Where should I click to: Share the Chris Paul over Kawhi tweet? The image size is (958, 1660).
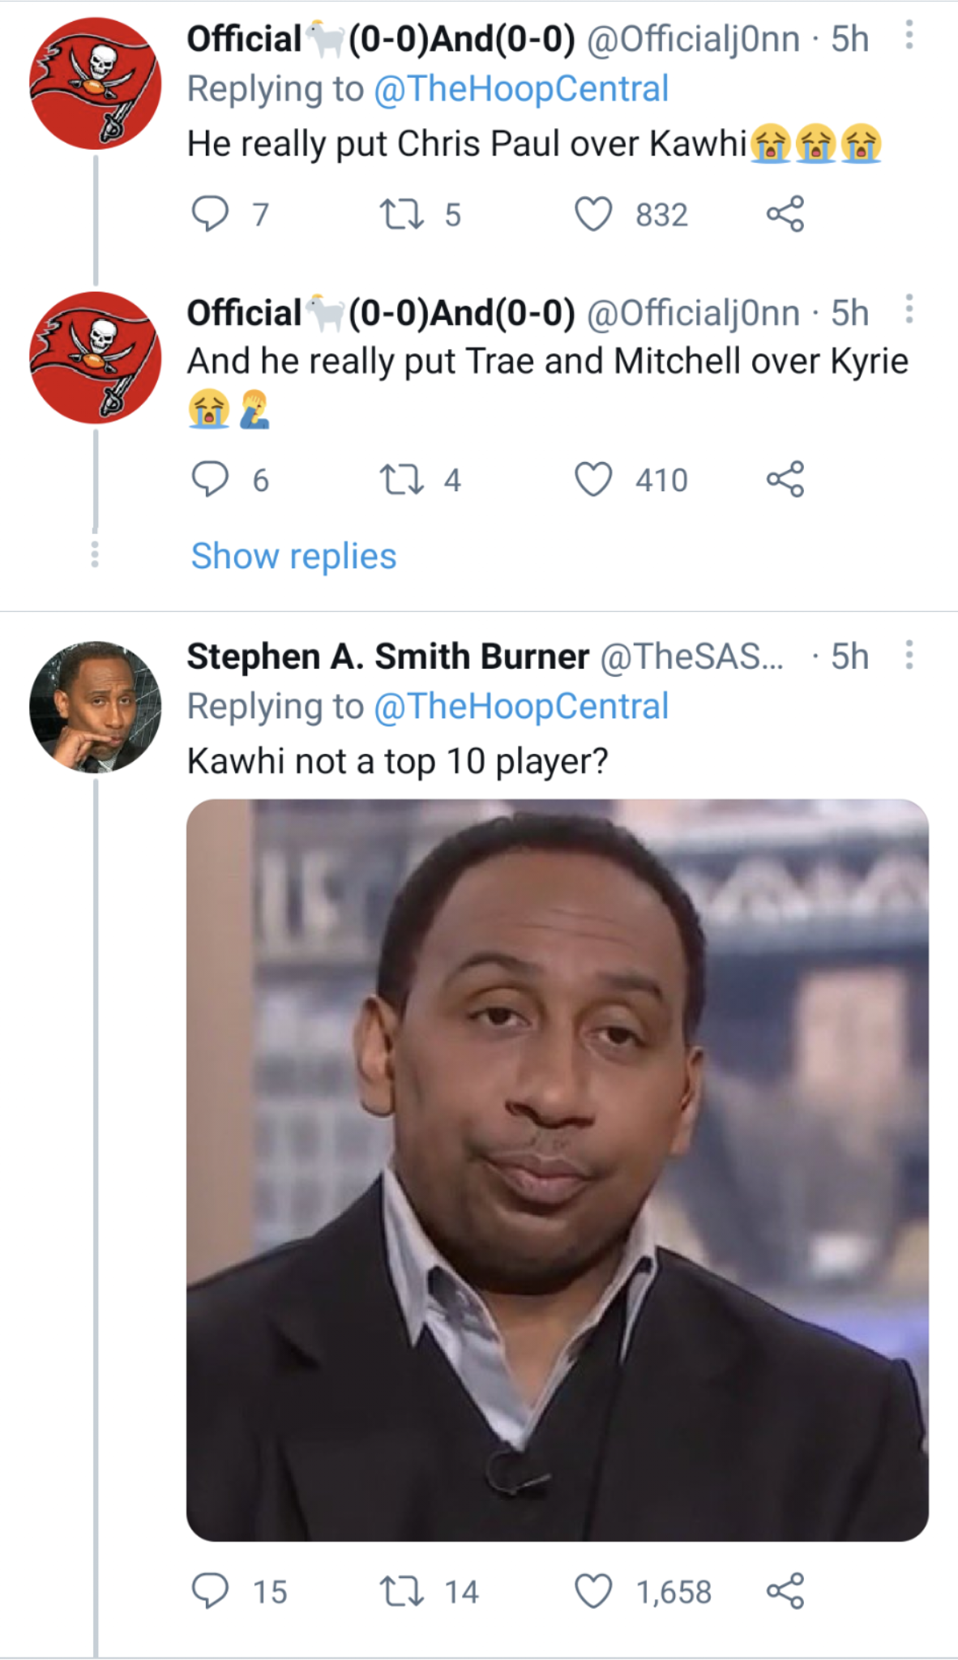click(x=785, y=214)
